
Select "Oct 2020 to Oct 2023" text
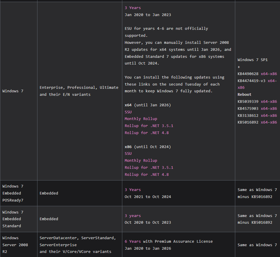(148, 223)
